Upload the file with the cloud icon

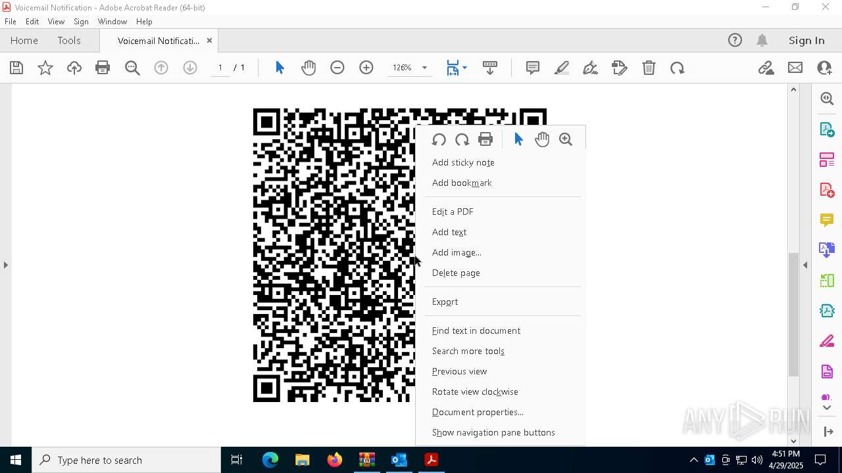coord(74,68)
